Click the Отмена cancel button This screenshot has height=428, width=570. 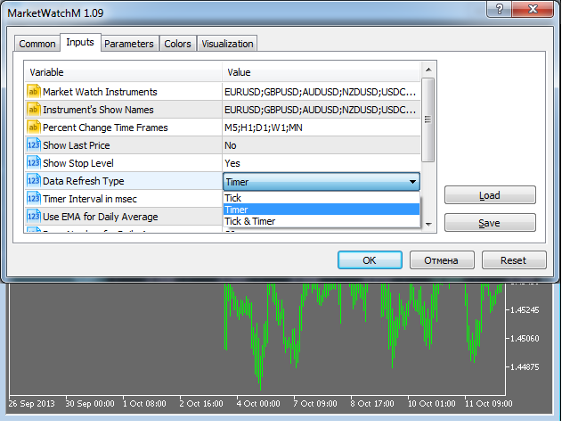tap(442, 260)
